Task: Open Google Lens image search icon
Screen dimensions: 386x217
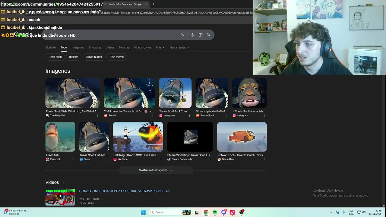Action: [x=201, y=35]
